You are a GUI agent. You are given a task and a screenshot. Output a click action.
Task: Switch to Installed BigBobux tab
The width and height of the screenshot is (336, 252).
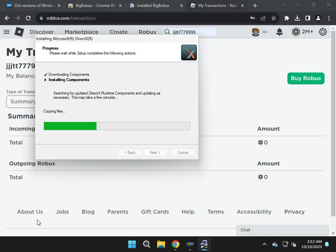click(x=156, y=6)
